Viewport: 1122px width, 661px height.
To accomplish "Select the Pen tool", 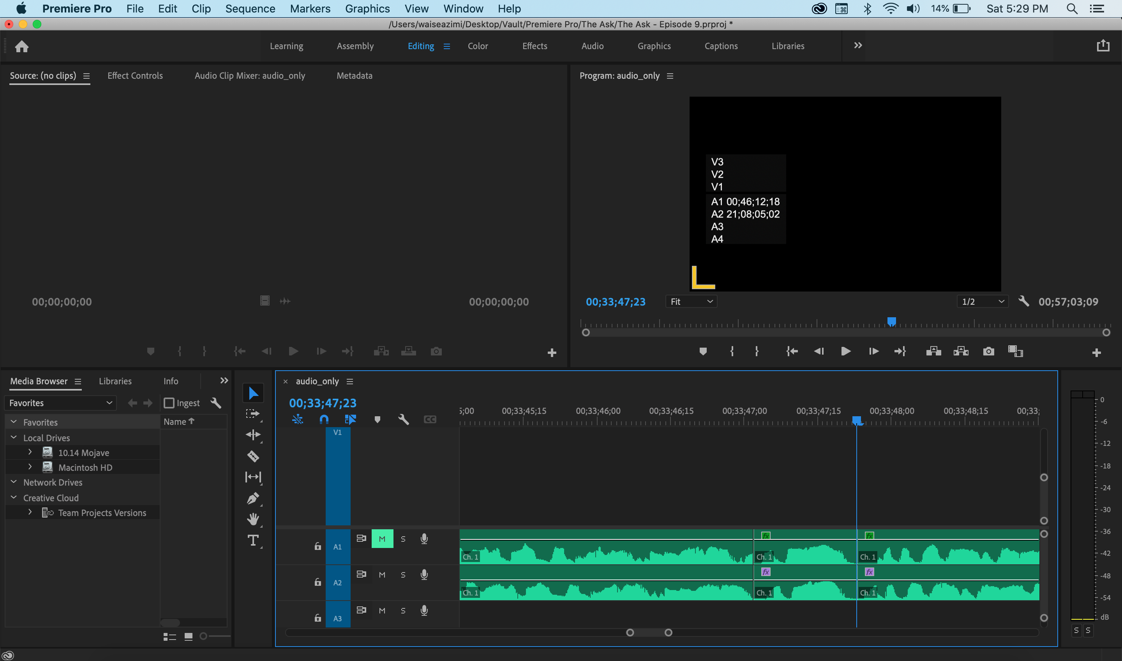I will point(253,498).
